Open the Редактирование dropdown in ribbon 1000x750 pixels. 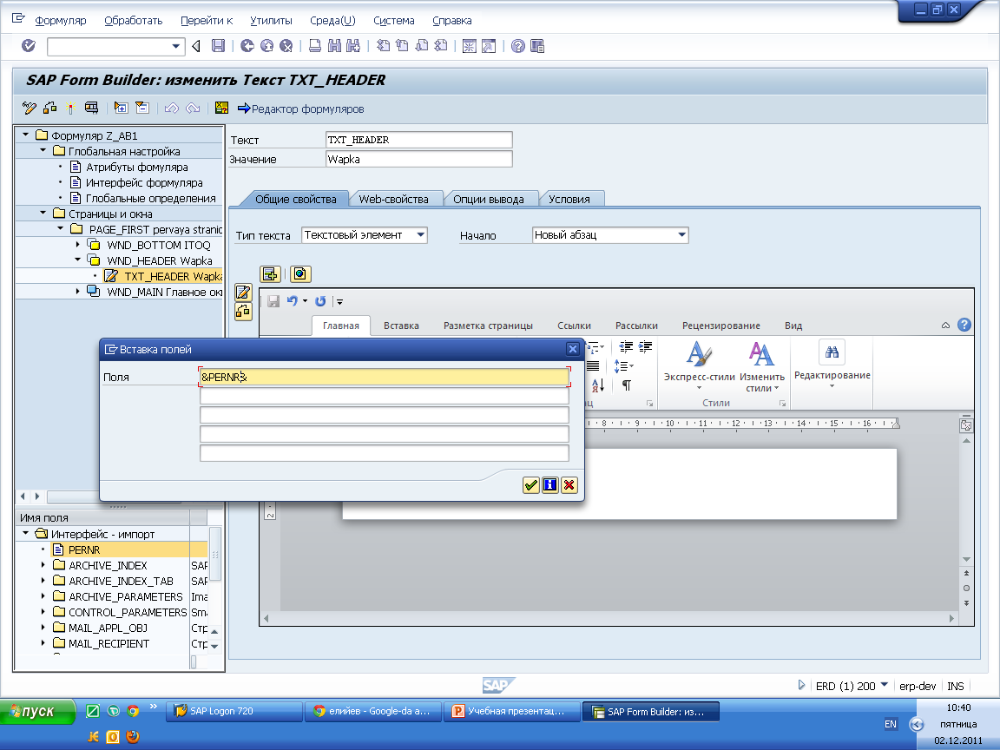click(x=832, y=364)
